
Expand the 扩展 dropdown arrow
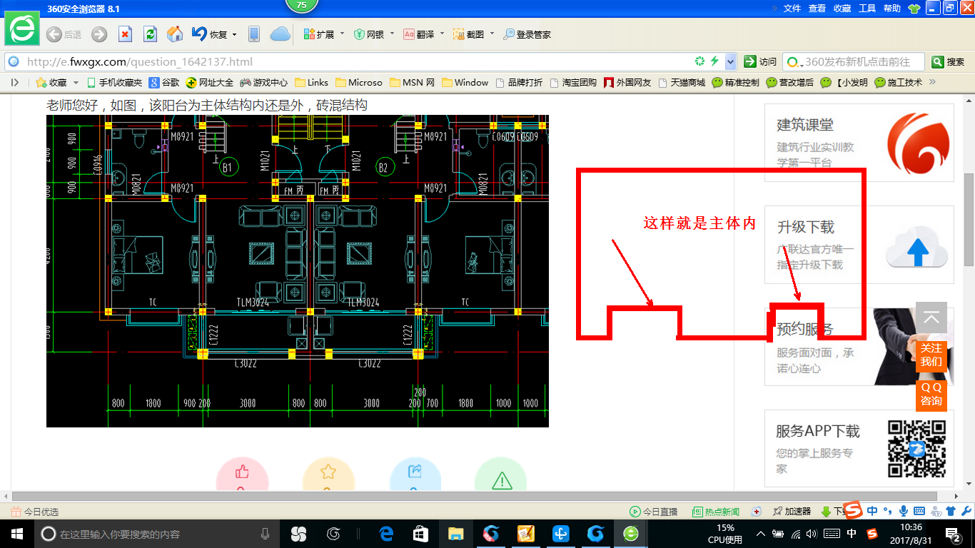tap(342, 34)
